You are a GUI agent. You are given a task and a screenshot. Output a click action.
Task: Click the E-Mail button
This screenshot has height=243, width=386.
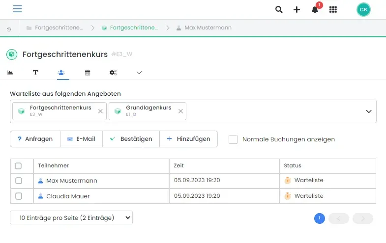(x=81, y=139)
